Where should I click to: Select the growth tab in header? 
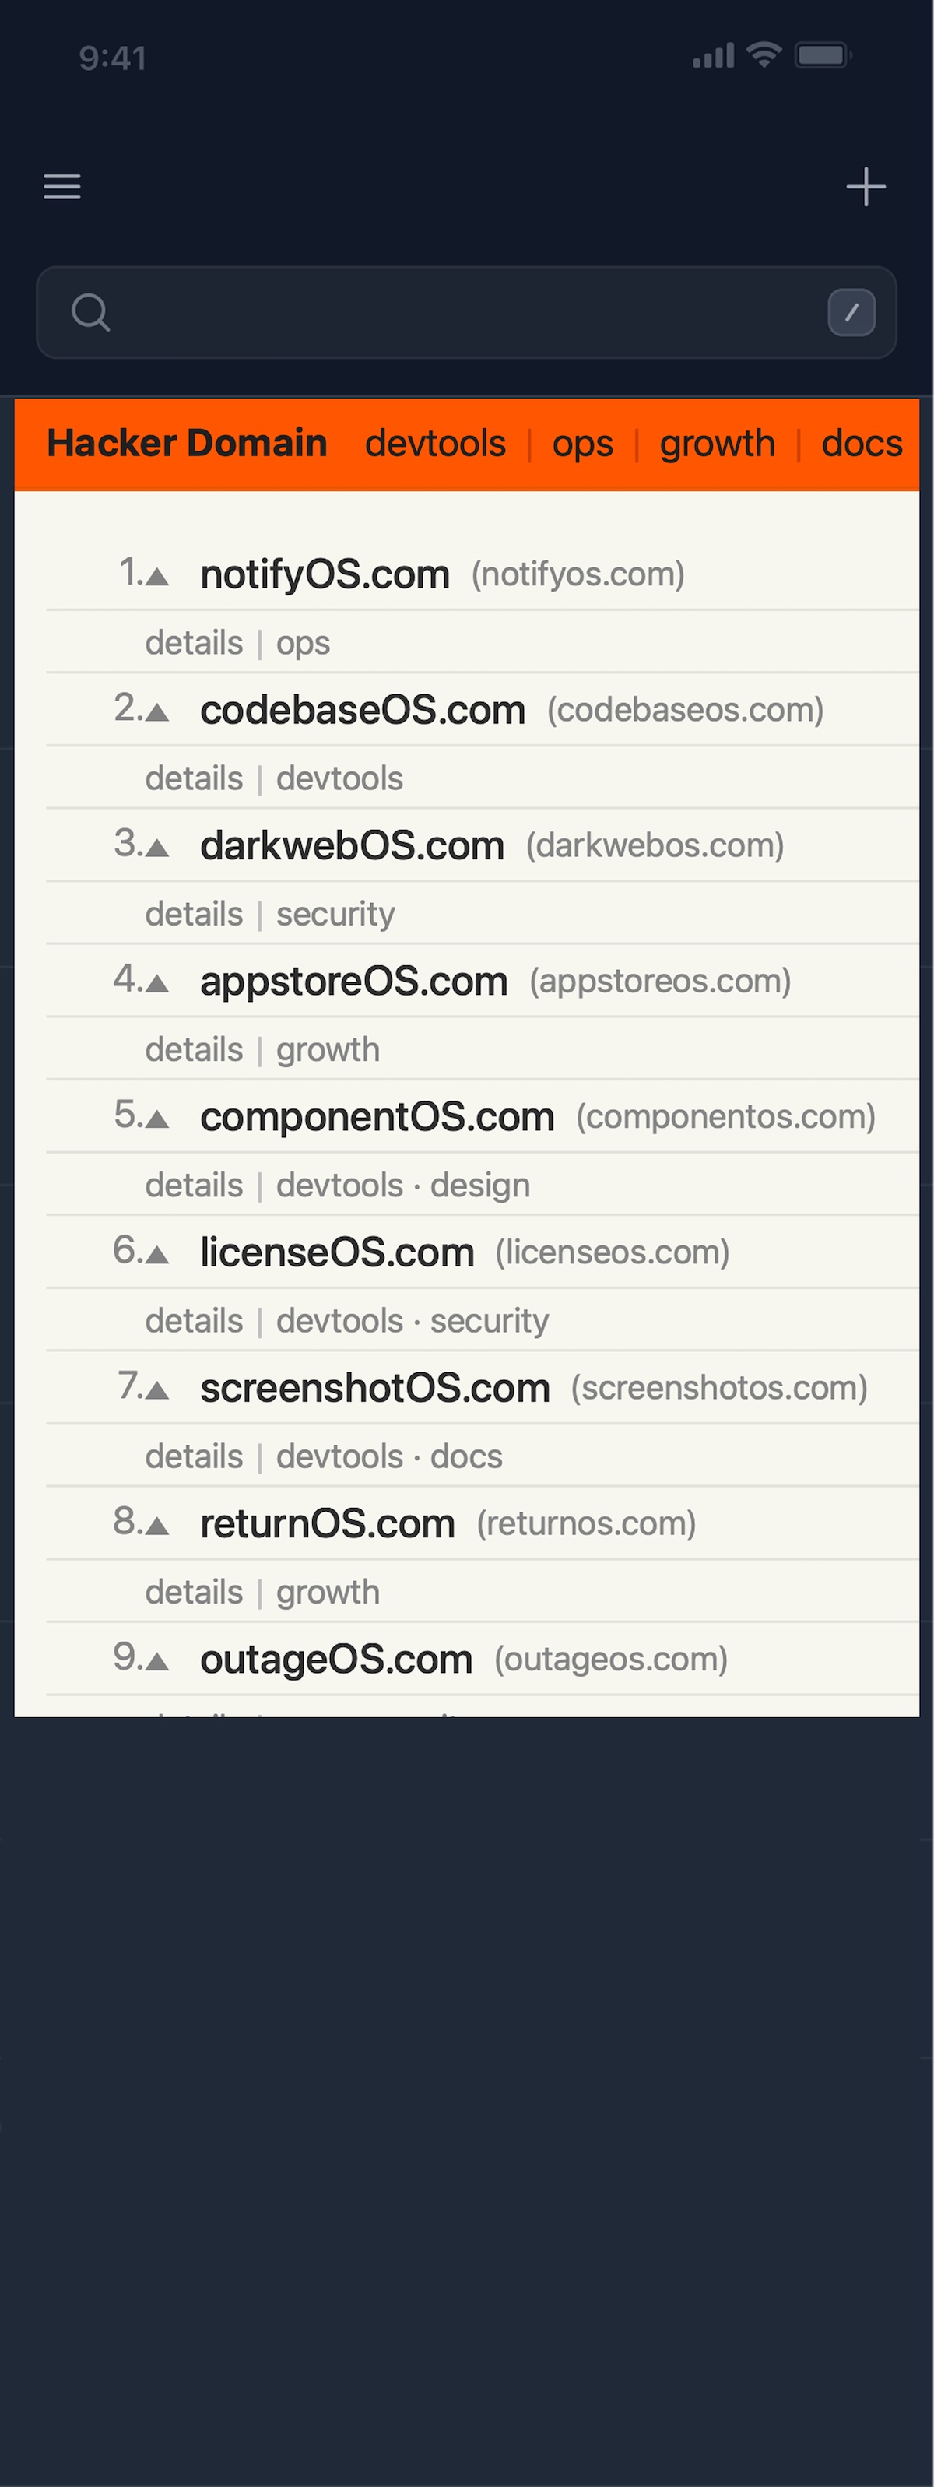717,444
